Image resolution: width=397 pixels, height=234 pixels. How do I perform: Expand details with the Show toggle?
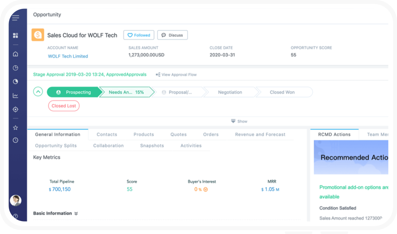pyautogui.click(x=239, y=121)
